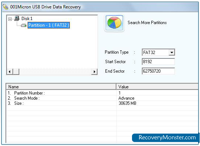
Task: Click the Disk 1 computer icon
Action: tap(17, 18)
